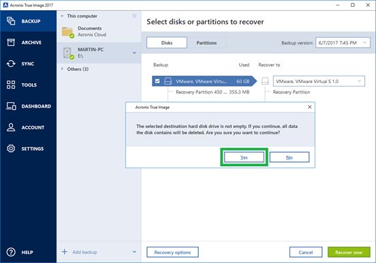Select the Documents folder backup icon
Viewport: 376px width, 263px height.
[68, 32]
